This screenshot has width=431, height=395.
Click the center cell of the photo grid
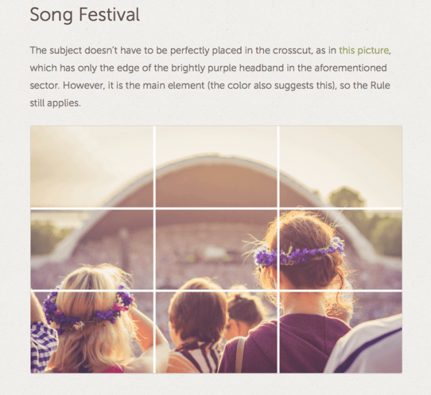pos(216,250)
